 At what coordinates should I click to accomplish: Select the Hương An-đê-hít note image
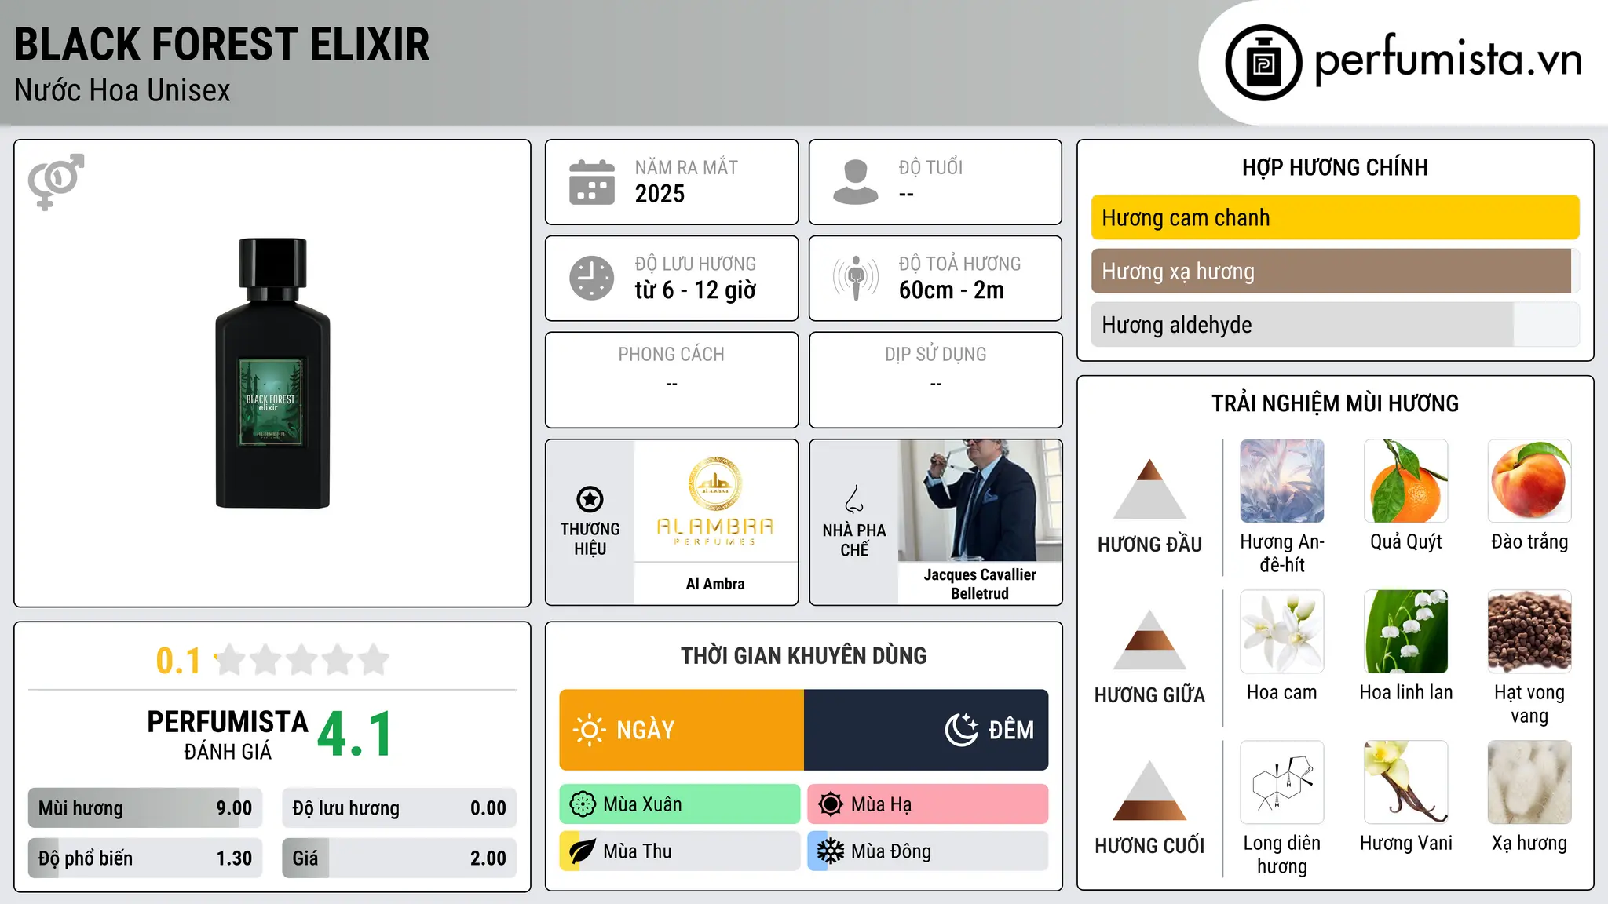pyautogui.click(x=1282, y=481)
